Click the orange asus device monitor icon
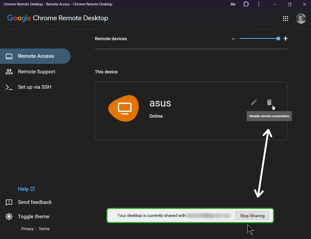The image size is (311, 239). point(124,108)
